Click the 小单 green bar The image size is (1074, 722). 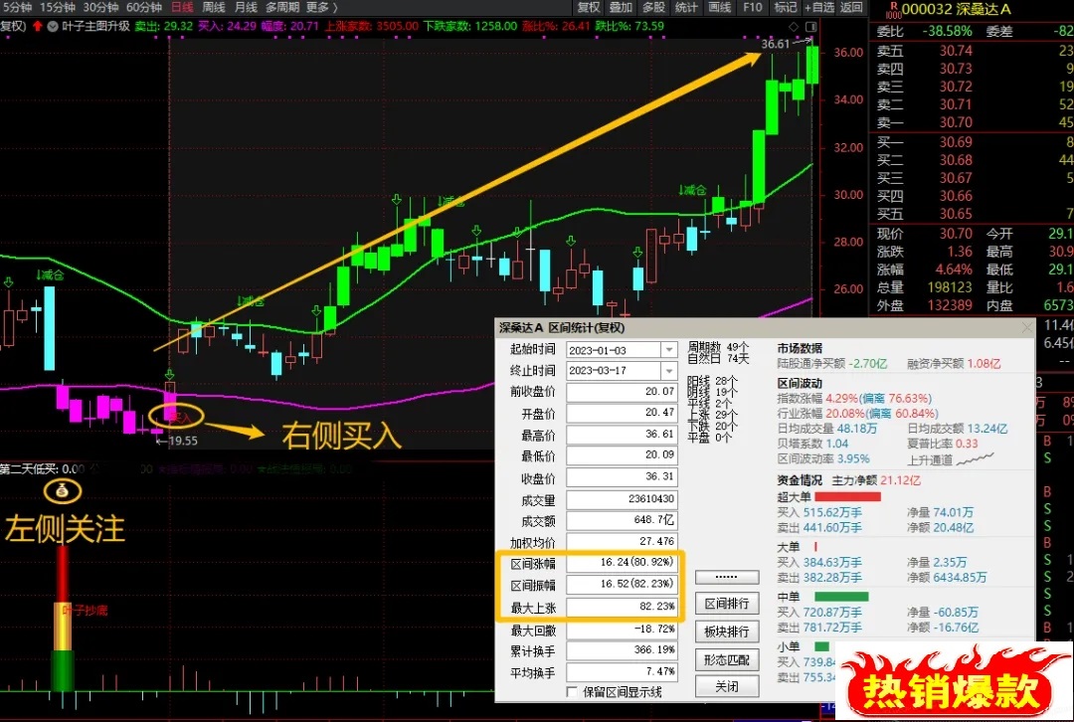tap(822, 646)
